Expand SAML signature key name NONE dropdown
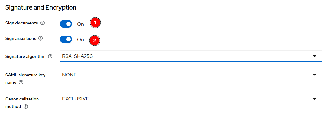The width and height of the screenshot is (336, 124). [x=191, y=75]
